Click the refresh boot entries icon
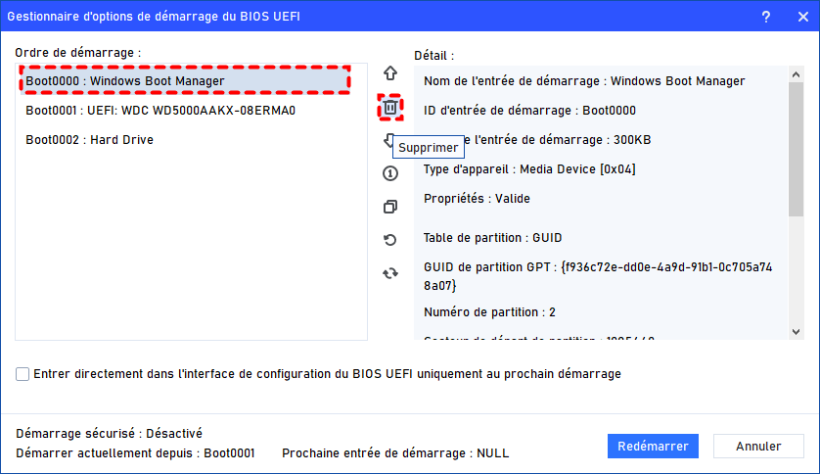Screen dimensions: 820x474 [x=390, y=273]
